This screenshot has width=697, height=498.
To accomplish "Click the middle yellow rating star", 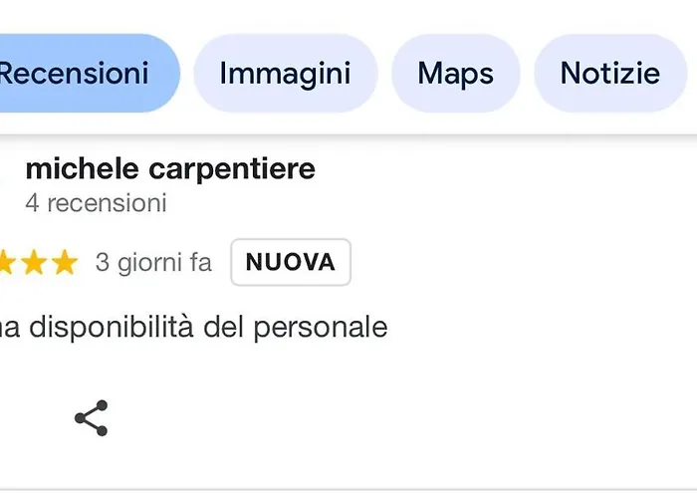I will tap(34, 262).
